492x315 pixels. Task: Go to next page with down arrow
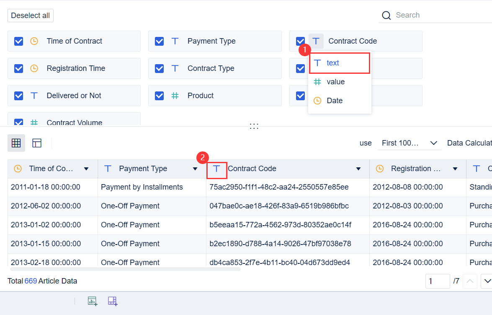click(x=487, y=281)
